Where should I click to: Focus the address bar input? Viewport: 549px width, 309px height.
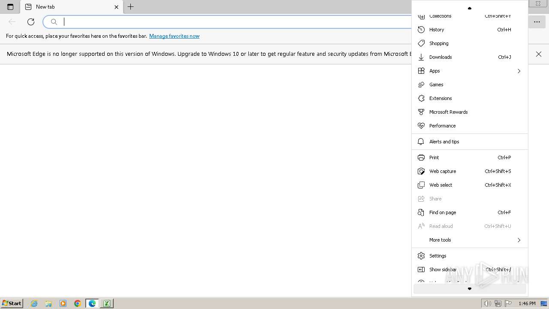tap(236, 22)
